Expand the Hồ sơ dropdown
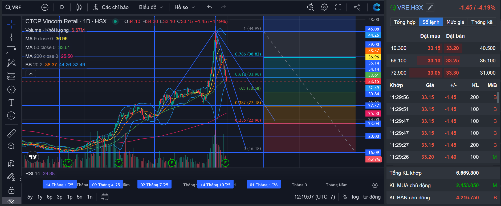The height and width of the screenshot is (206, 501). 185,7
